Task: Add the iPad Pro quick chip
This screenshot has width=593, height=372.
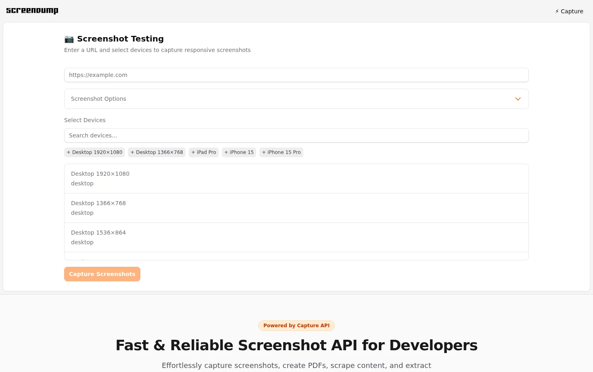Action: point(204,152)
